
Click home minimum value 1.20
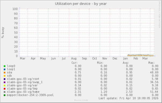pyautogui.click(x=104, y=92)
